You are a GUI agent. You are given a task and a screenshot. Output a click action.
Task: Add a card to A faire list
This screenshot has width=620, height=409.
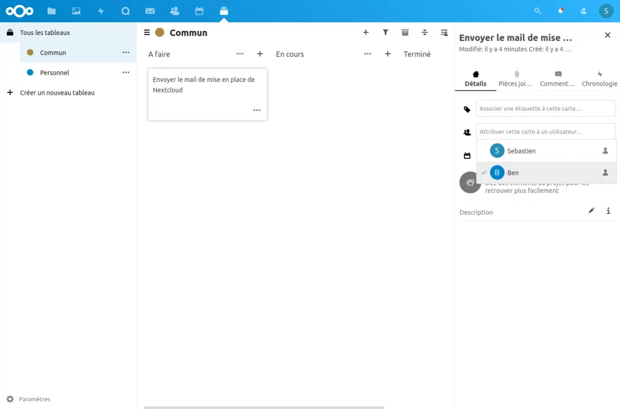260,54
